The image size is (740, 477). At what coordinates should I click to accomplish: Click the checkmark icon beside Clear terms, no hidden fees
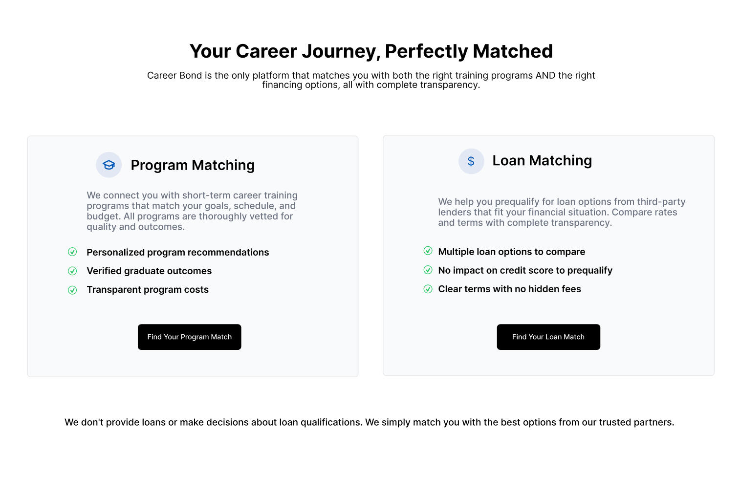[428, 289]
